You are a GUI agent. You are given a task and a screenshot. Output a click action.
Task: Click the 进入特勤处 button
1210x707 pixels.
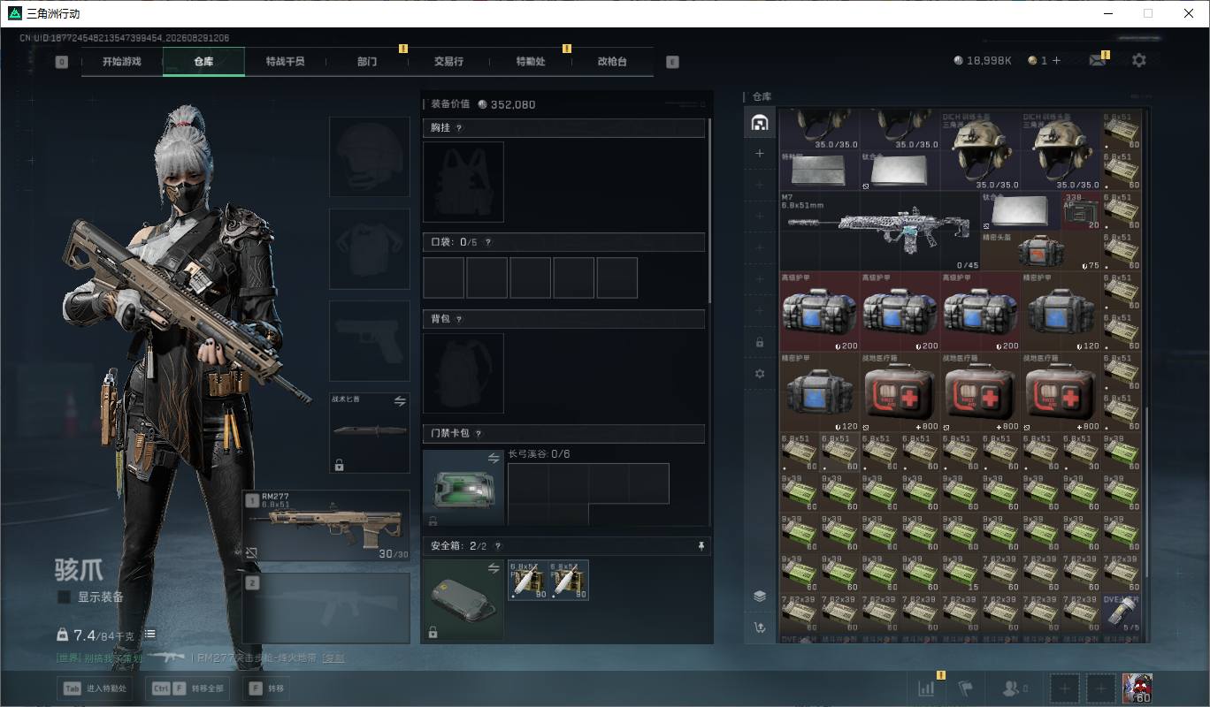tap(97, 688)
